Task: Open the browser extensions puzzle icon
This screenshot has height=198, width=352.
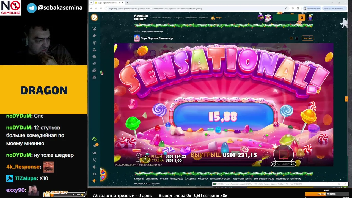Action: [298, 8]
